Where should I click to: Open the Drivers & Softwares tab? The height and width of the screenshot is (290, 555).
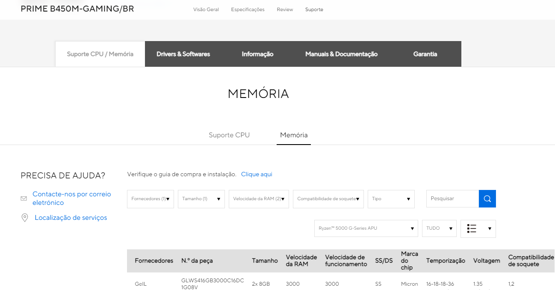point(183,54)
